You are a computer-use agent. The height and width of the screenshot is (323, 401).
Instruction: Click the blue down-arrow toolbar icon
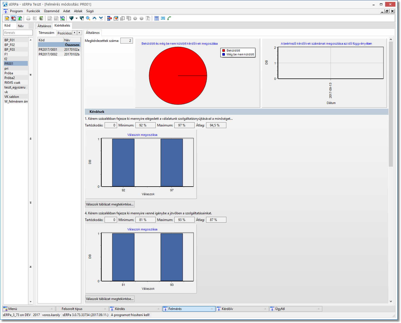coord(101,18)
